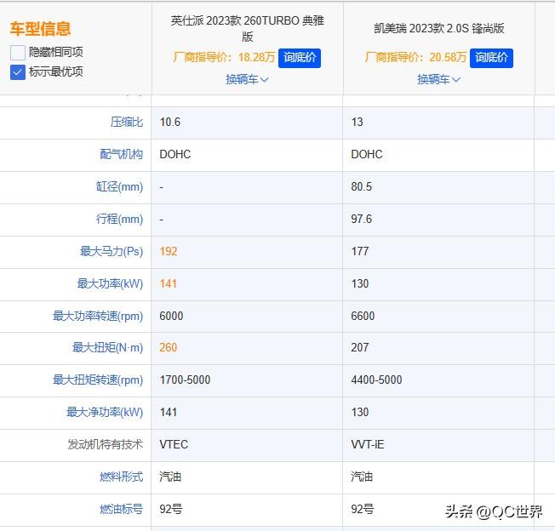The height and width of the screenshot is (531, 555).
Task: Click highlighted 260 torque value for 英仕派
Action: pos(169,348)
